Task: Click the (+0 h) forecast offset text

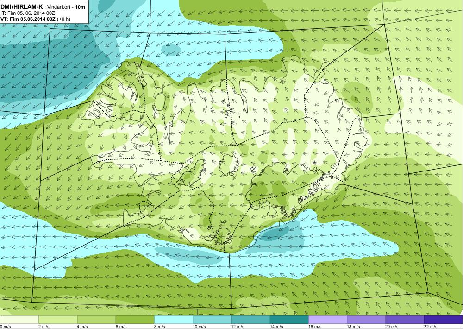Action: click(x=64, y=19)
